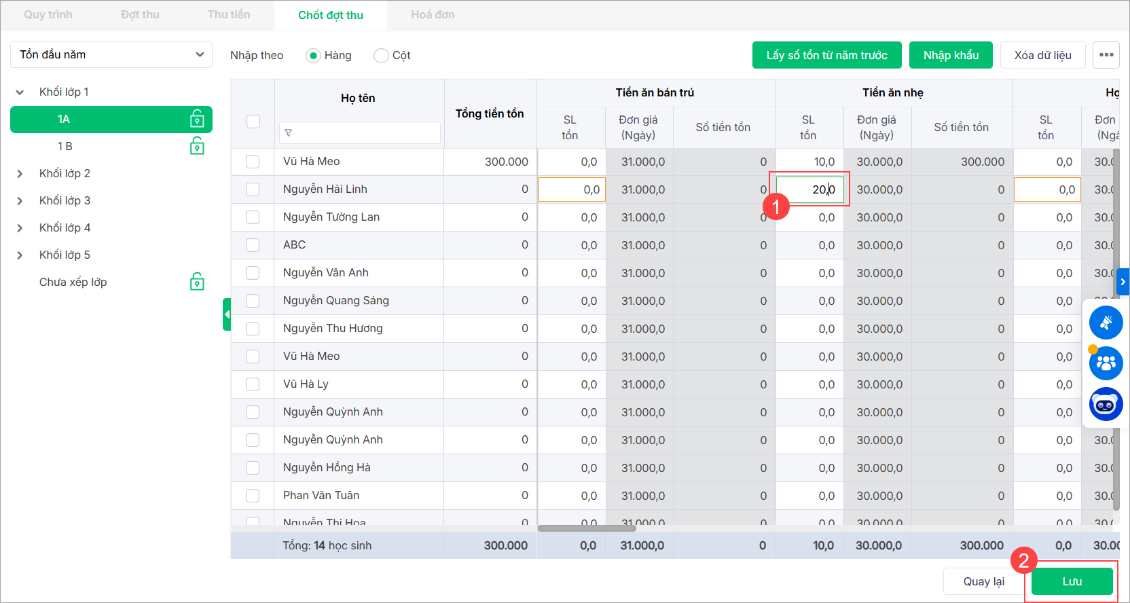Click the horizontal scrollbar below the table
1130x603 pixels.
pos(587,528)
